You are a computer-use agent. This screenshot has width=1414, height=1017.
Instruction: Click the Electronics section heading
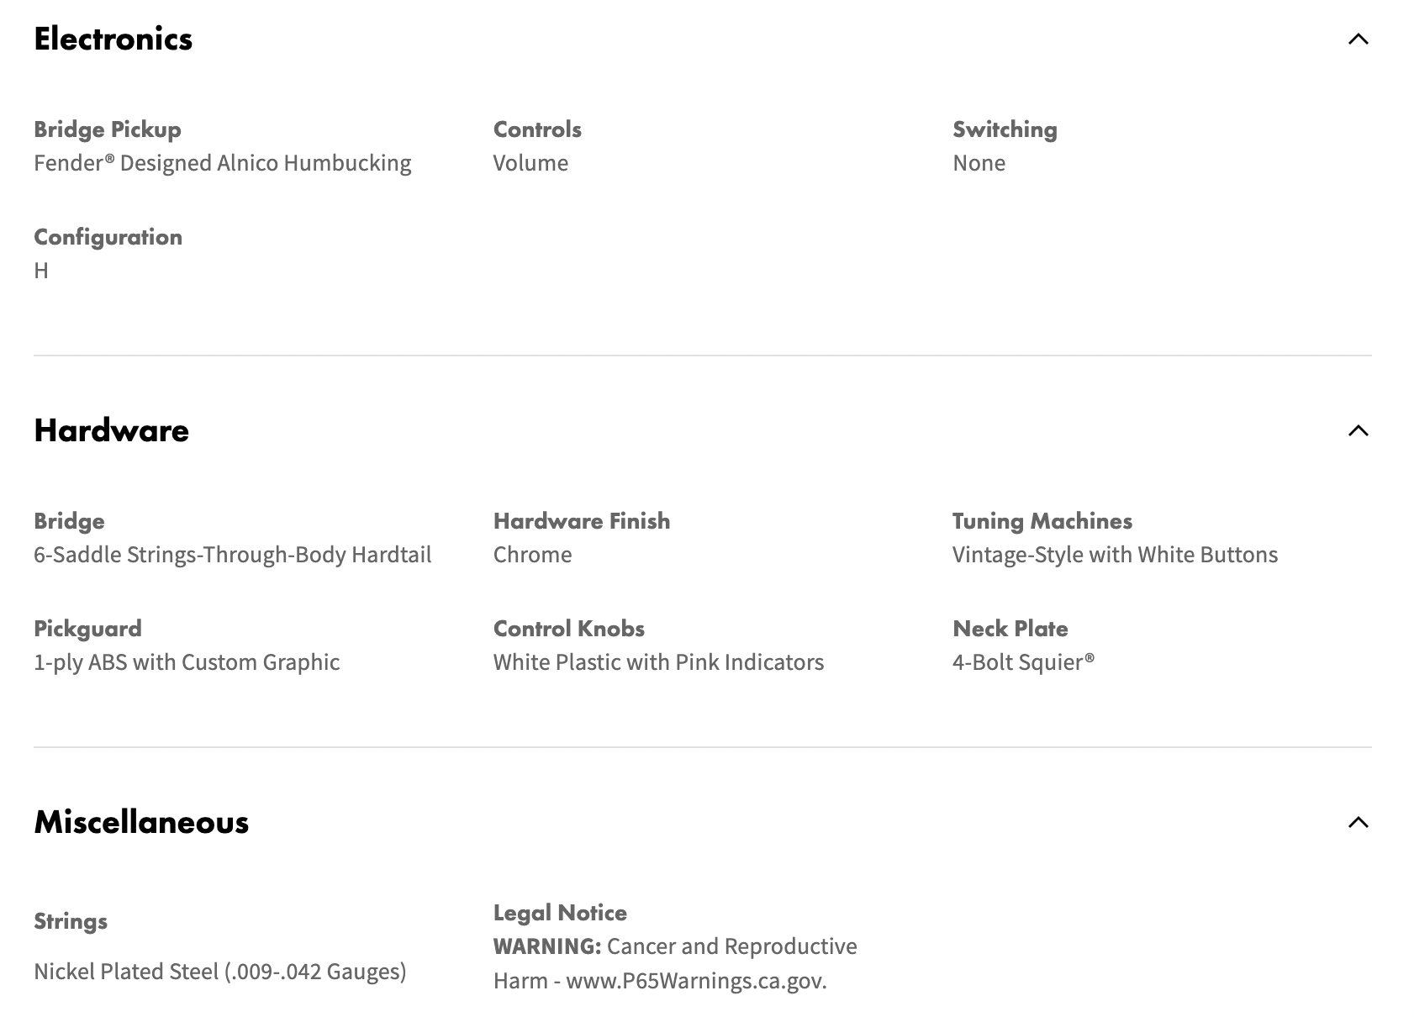(x=113, y=39)
